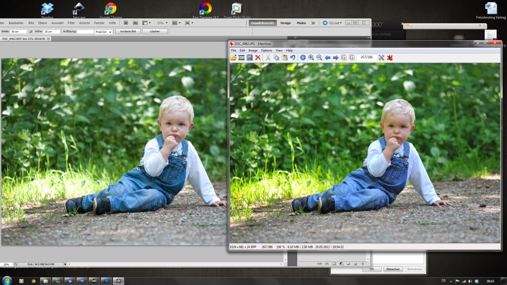The image size is (507, 285).
Task: Open Photoshop Bearbeiten menu
Action: [x=16, y=23]
